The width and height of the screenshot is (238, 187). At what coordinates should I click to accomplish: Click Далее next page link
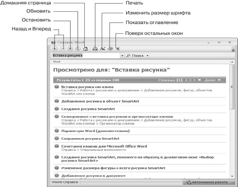point(210,80)
